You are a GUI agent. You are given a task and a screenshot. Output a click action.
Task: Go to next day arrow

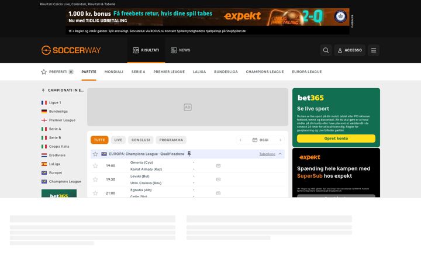coord(280,140)
